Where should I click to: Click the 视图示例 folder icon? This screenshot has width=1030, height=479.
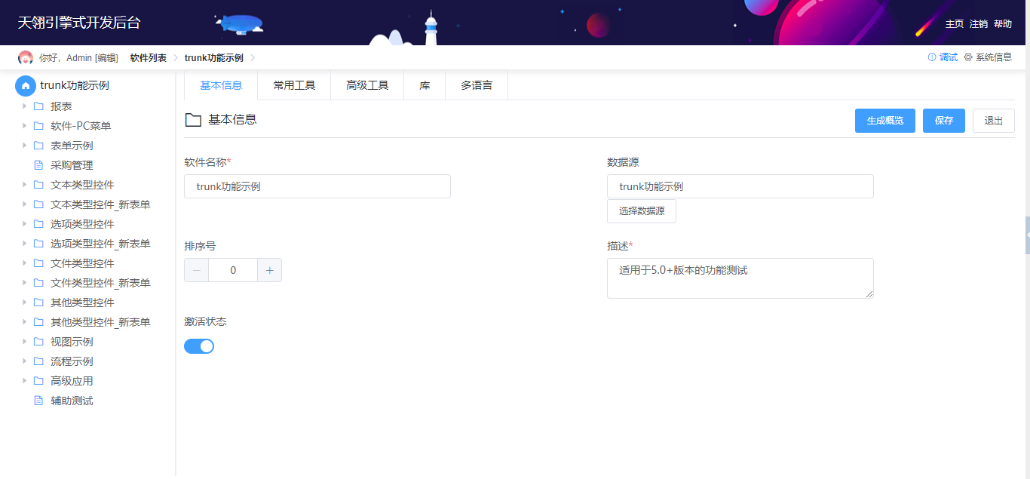[x=40, y=341]
